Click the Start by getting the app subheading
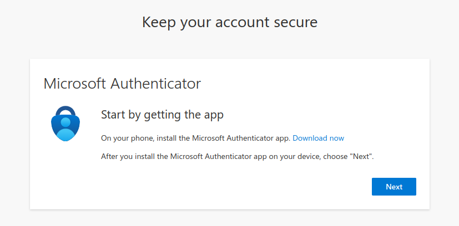Viewport: 459px width, 226px height. click(162, 115)
